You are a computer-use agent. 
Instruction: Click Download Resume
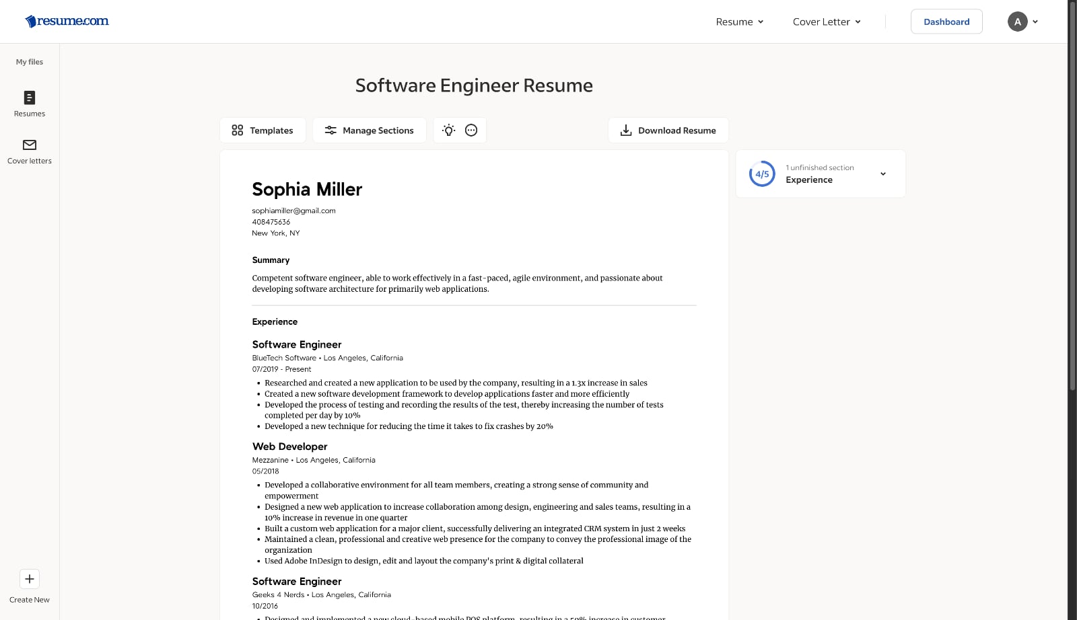(x=668, y=130)
